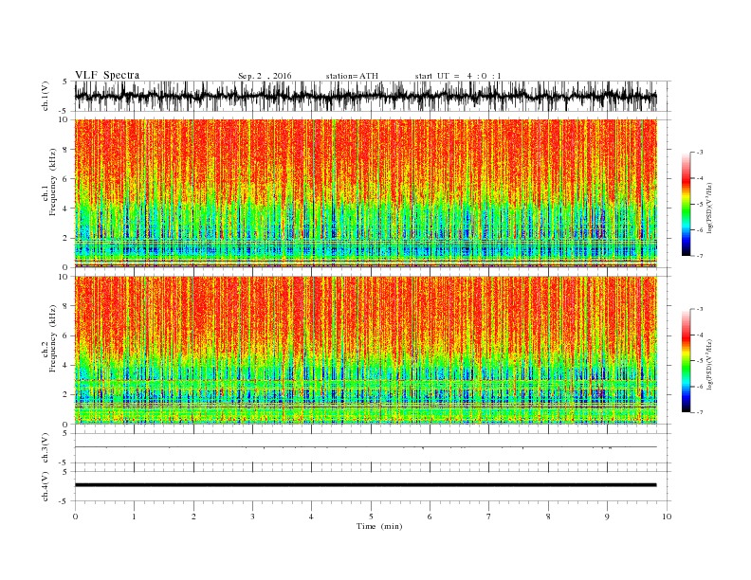Click the "VLF Spectra" plot title
The image size is (751, 580).
click(x=107, y=75)
